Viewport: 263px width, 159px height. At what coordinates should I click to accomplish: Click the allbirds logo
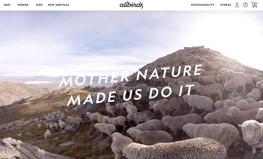point(131,5)
